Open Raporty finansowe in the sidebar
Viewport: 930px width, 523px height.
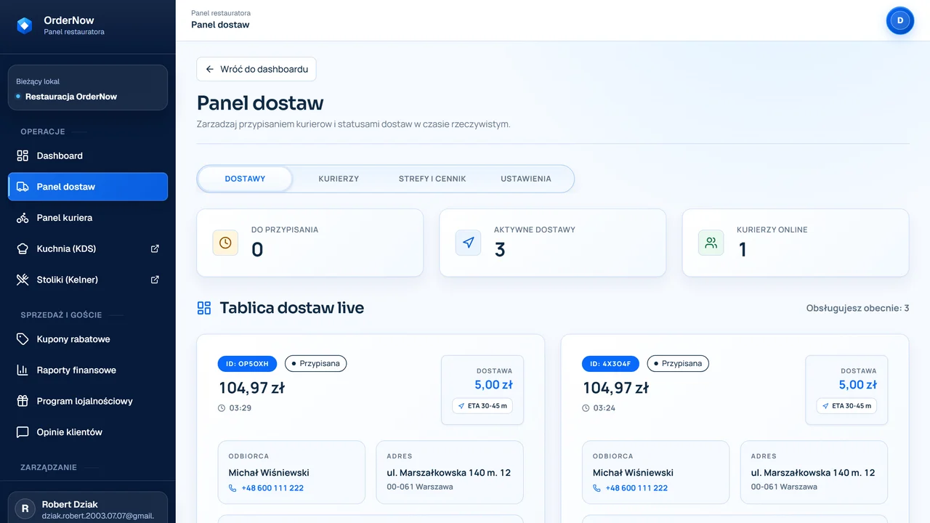88,370
